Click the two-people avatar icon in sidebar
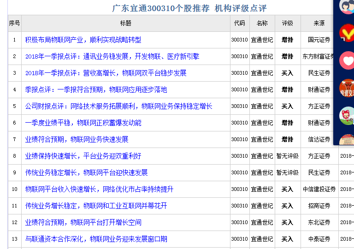 [x=346, y=6]
